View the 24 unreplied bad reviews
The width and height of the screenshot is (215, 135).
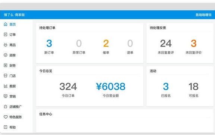point(166,43)
